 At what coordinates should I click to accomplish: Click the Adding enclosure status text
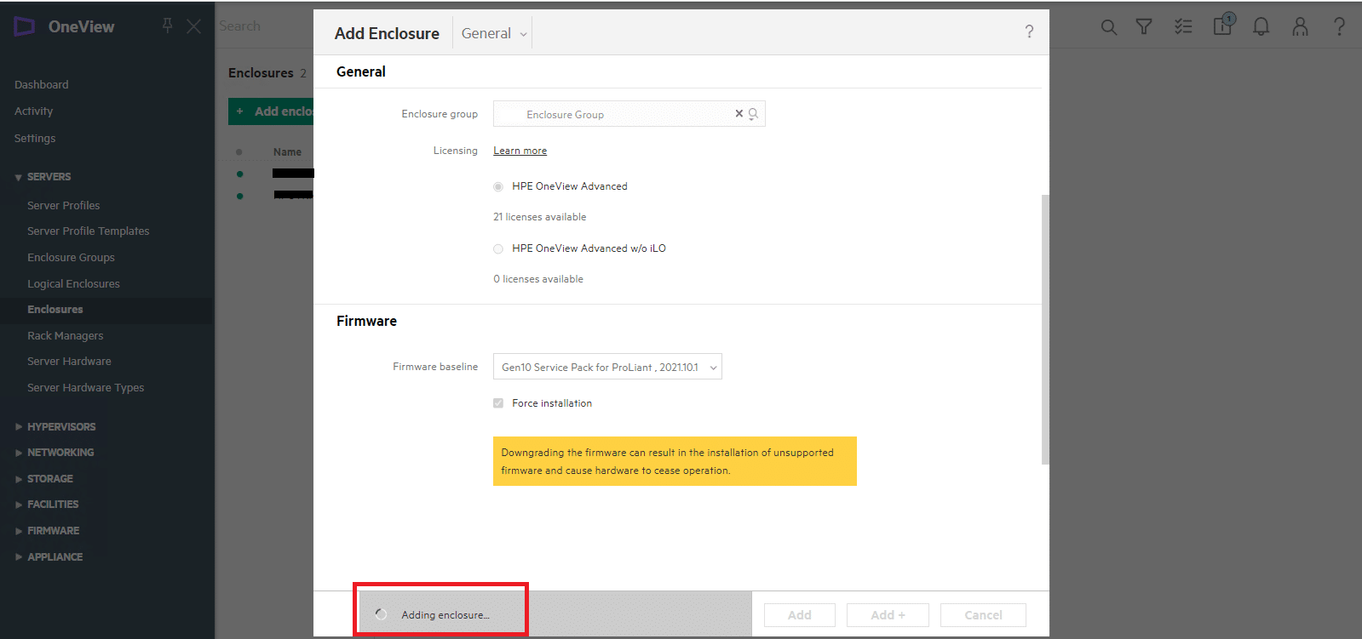pyautogui.click(x=445, y=615)
